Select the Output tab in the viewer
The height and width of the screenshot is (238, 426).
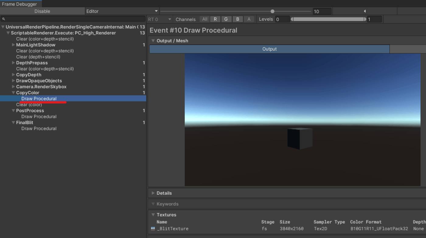point(269,49)
